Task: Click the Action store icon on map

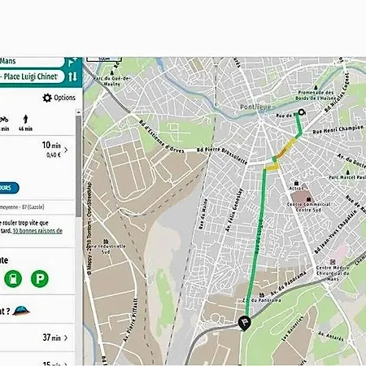Action: [x=296, y=184]
